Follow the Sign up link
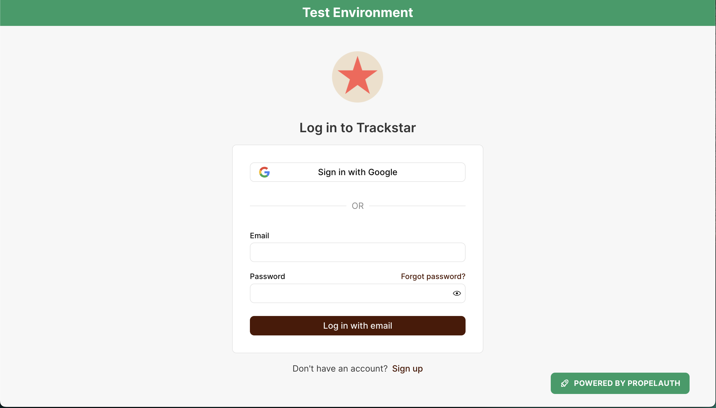 407,369
